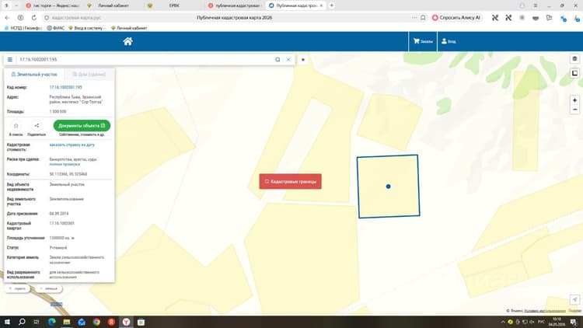The image size is (583, 328).
Task: Close the active Public cadastral map tab
Action: tap(321, 5)
